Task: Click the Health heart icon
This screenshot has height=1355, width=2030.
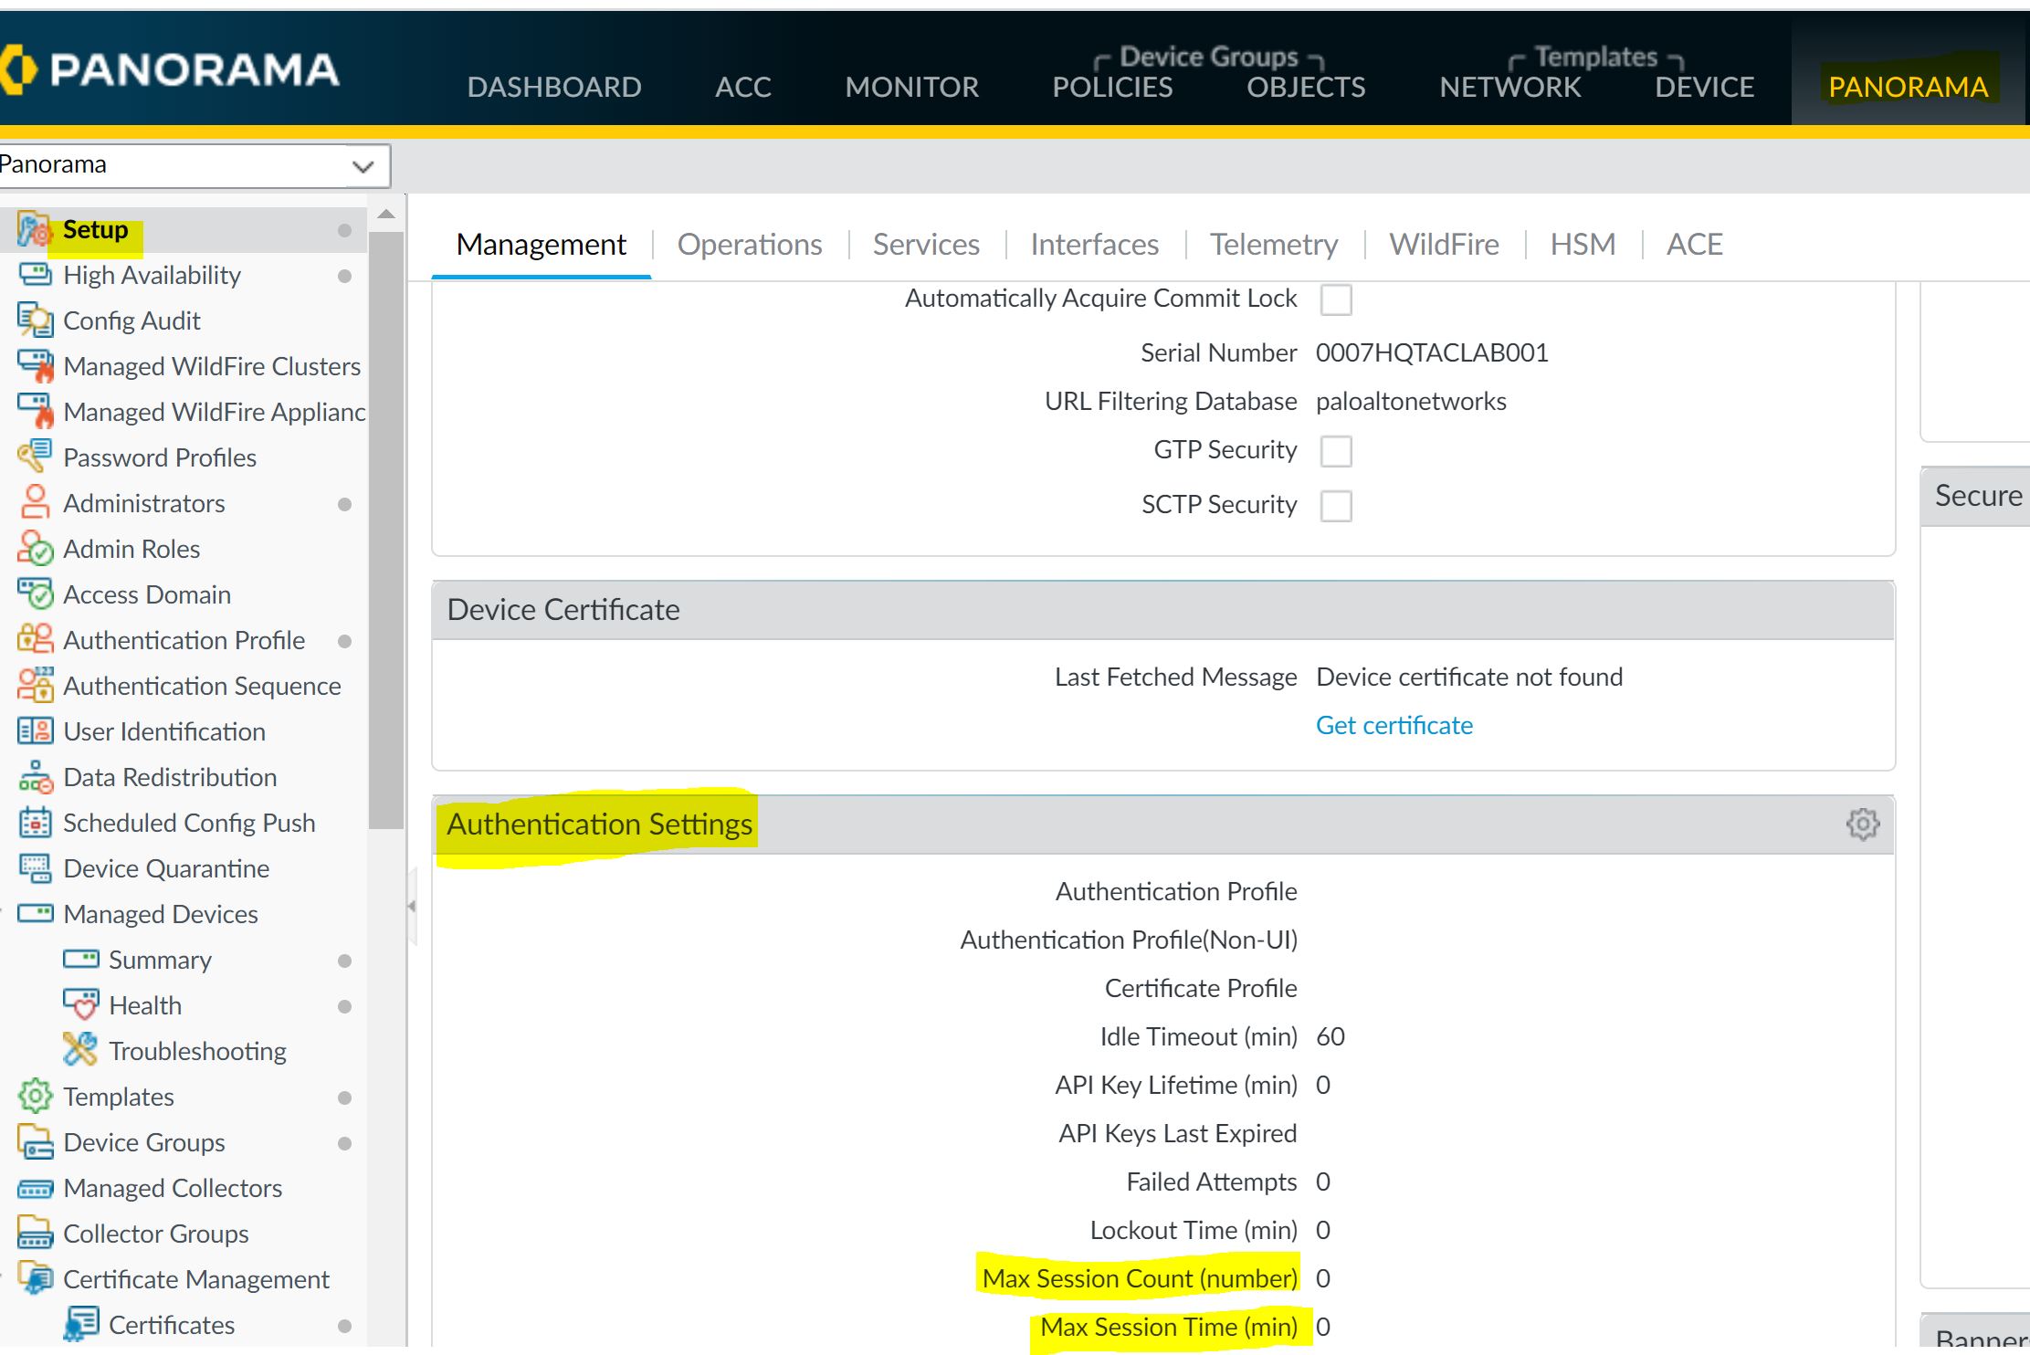Action: coord(80,1004)
